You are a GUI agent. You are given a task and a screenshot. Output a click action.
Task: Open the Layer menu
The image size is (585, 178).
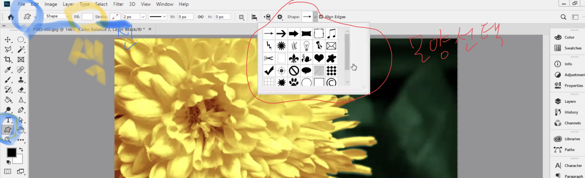click(68, 4)
